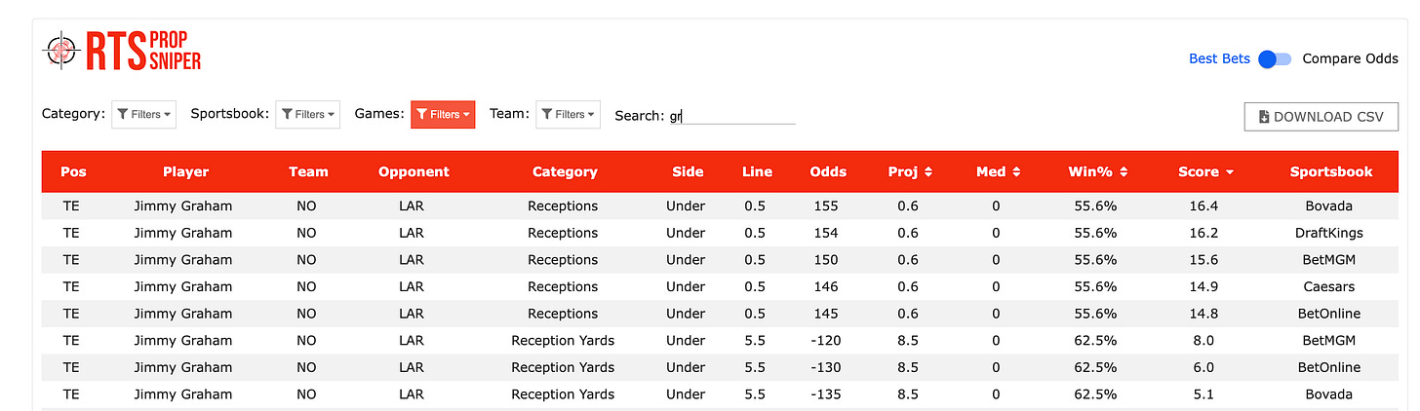Click the odds value 154
Viewport: 1420px width, 411px height.
click(825, 233)
